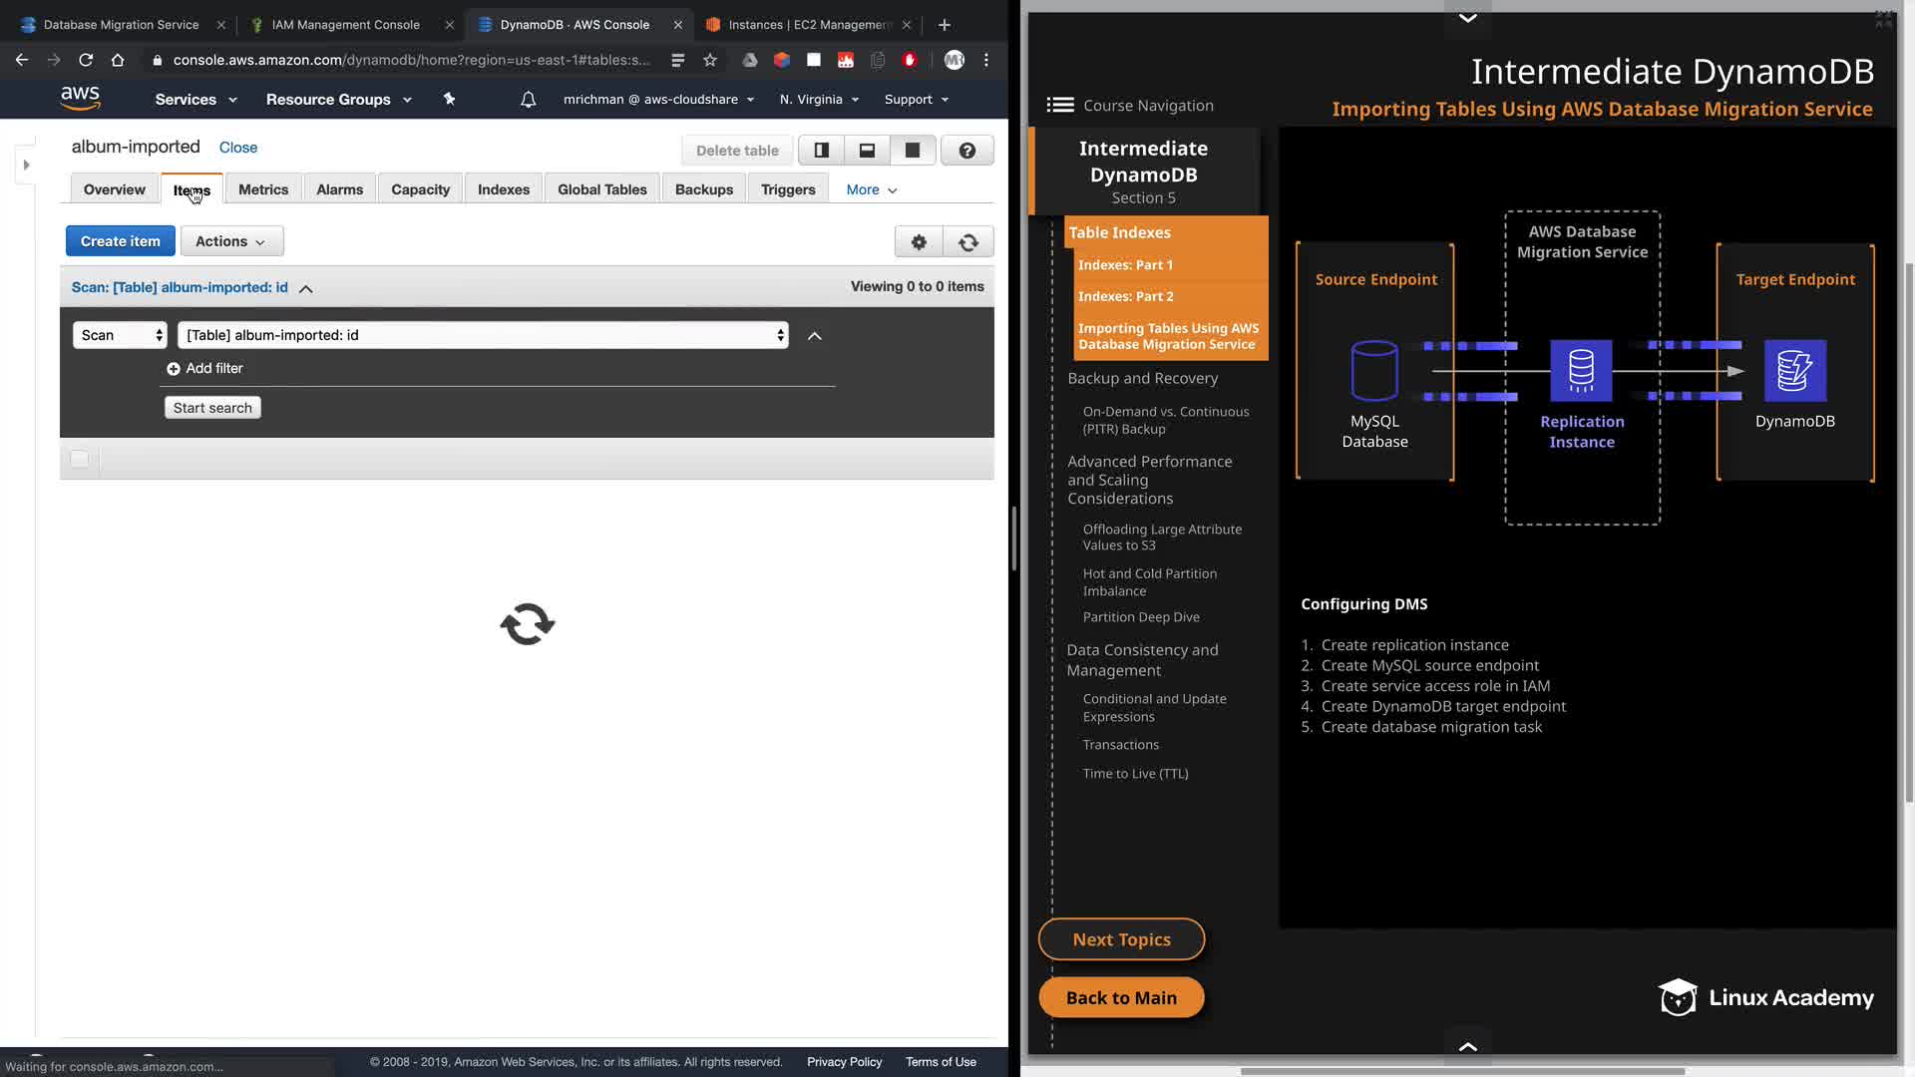Click the pin shortcuts icon in AWS header
This screenshot has width=1915, height=1077.
(449, 100)
